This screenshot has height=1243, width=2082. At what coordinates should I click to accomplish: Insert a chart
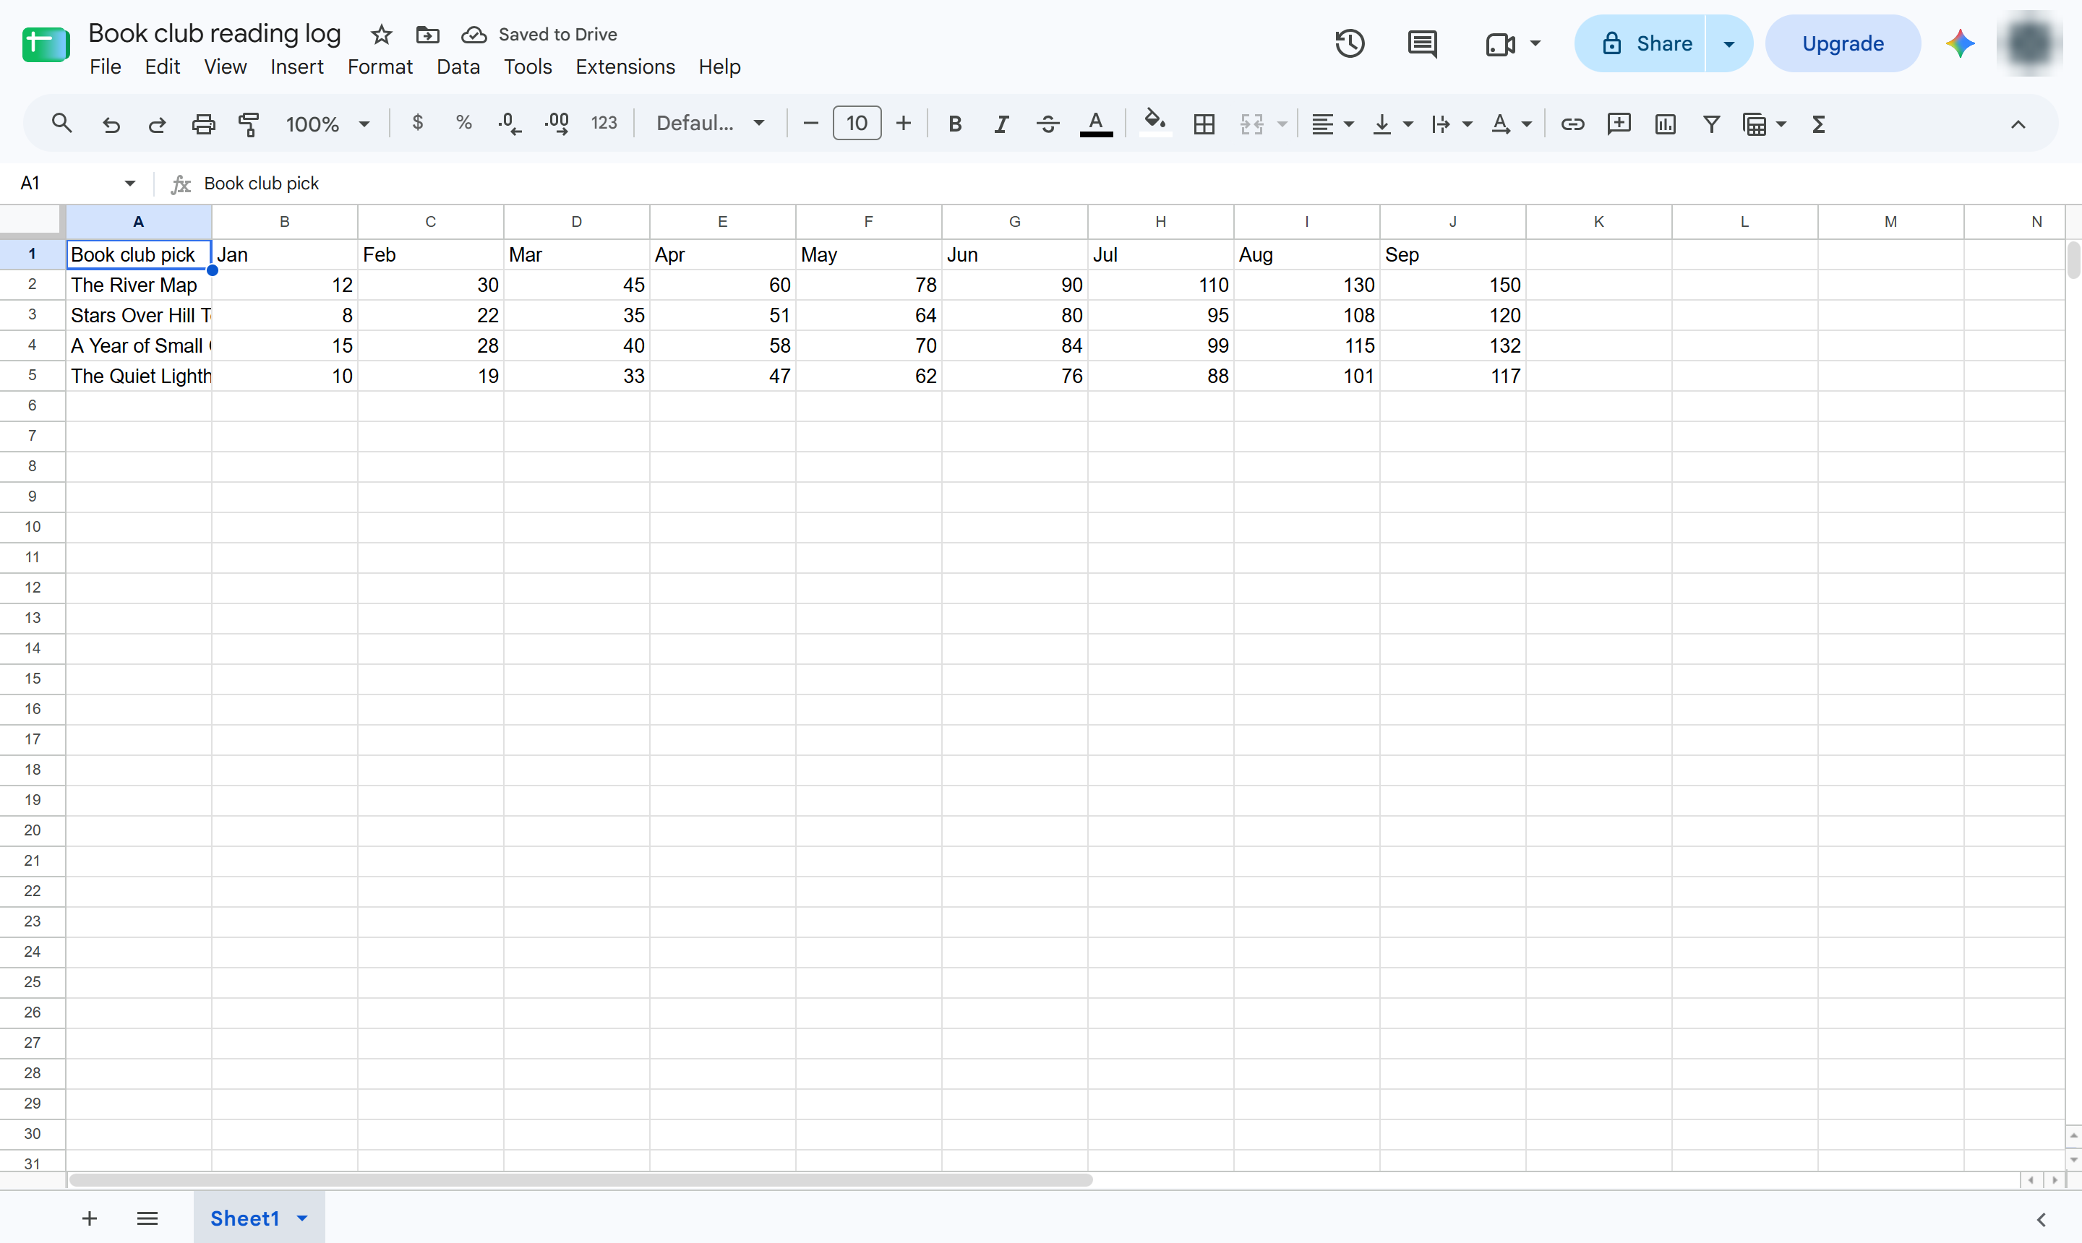1665,124
